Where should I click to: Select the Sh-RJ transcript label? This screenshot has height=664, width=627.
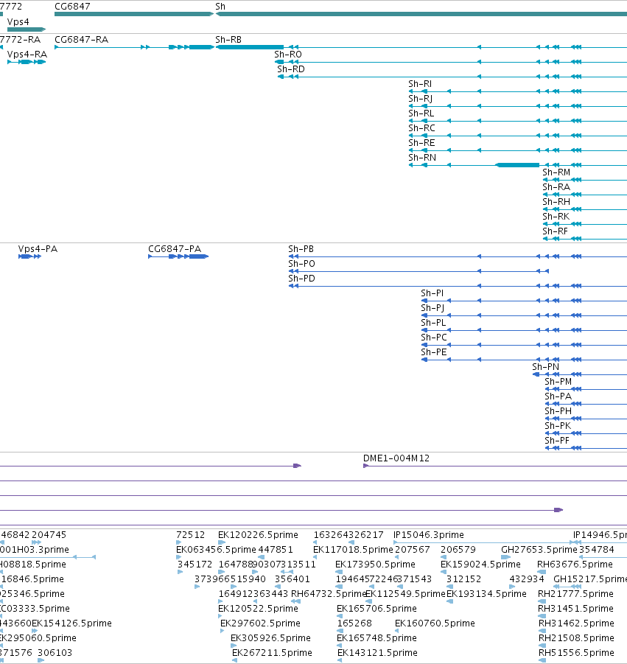[420, 99]
